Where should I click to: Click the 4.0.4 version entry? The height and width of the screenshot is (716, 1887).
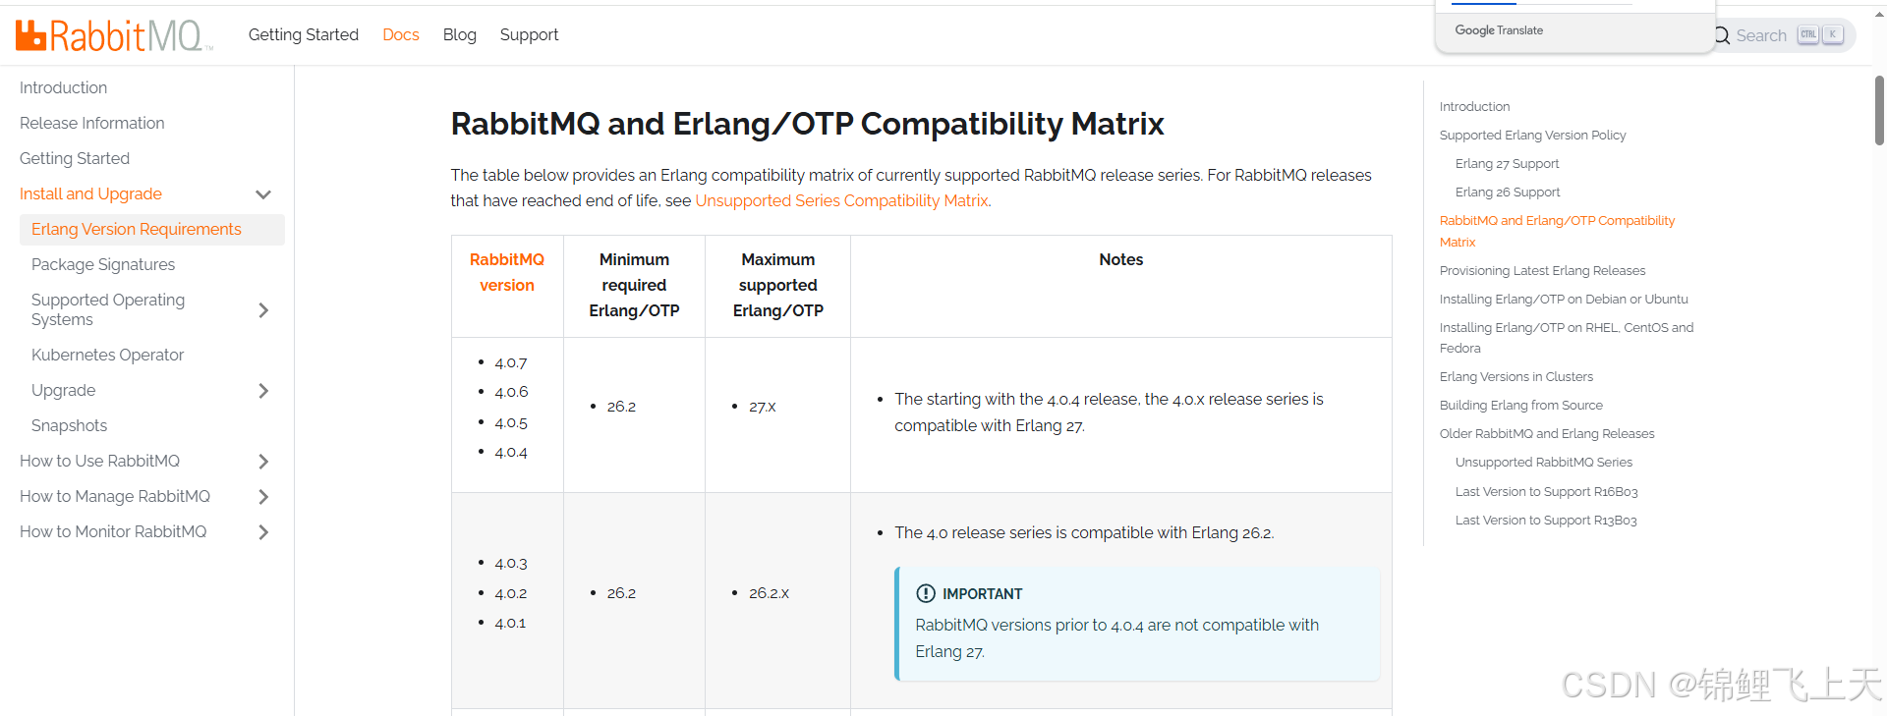pyautogui.click(x=511, y=452)
